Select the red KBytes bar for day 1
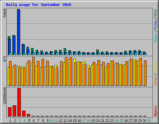This screenshot has width=159, height=124. coord(10,112)
